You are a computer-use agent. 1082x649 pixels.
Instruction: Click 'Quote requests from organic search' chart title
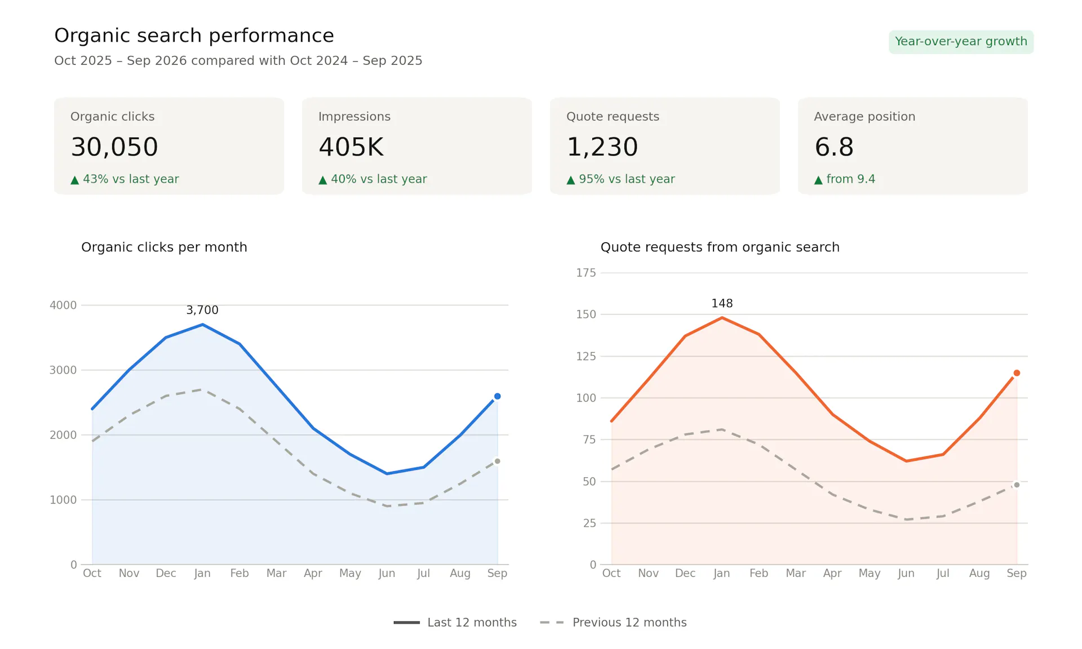pyautogui.click(x=720, y=247)
